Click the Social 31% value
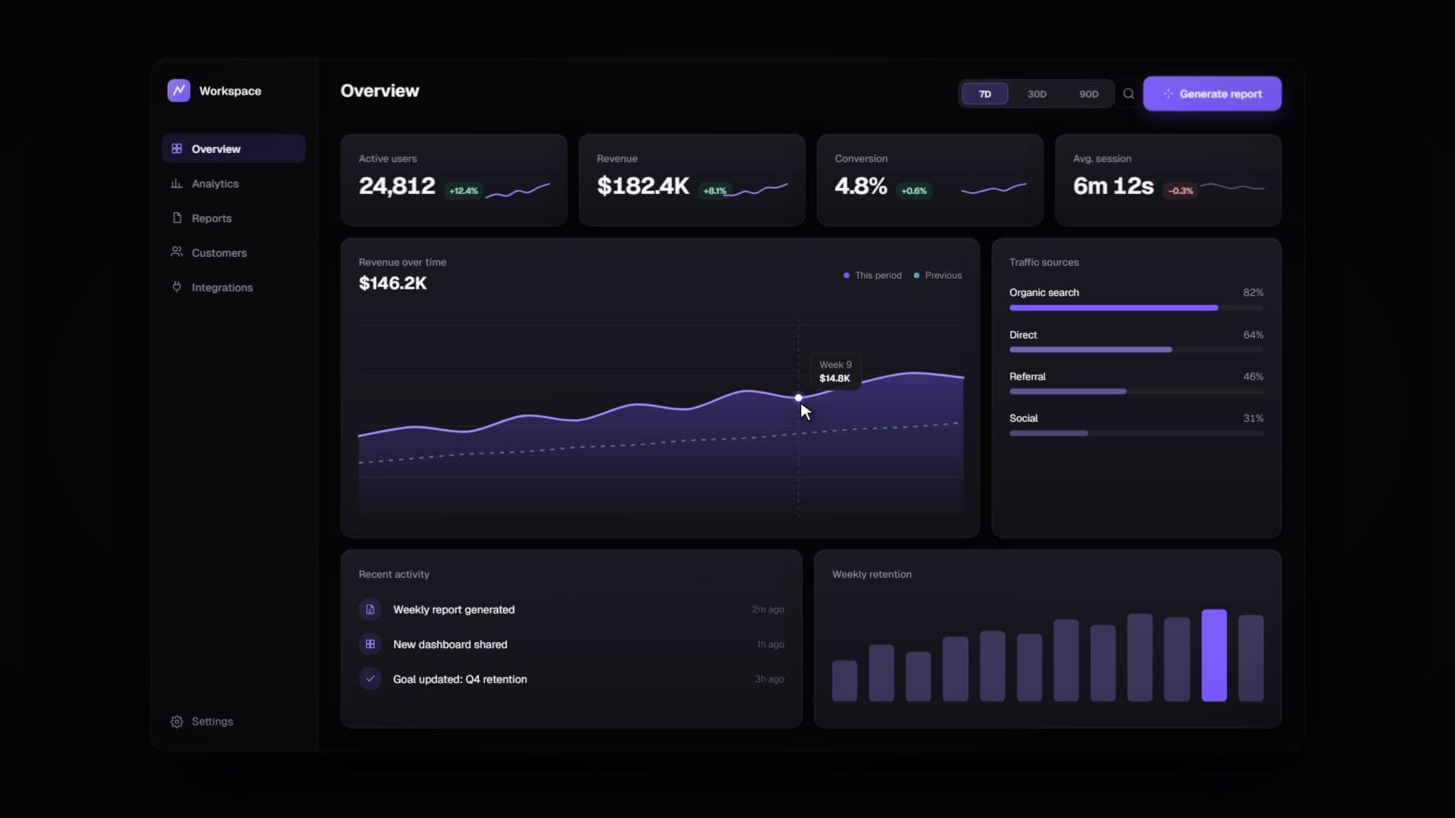Screen dimensions: 1455x818 point(1253,418)
